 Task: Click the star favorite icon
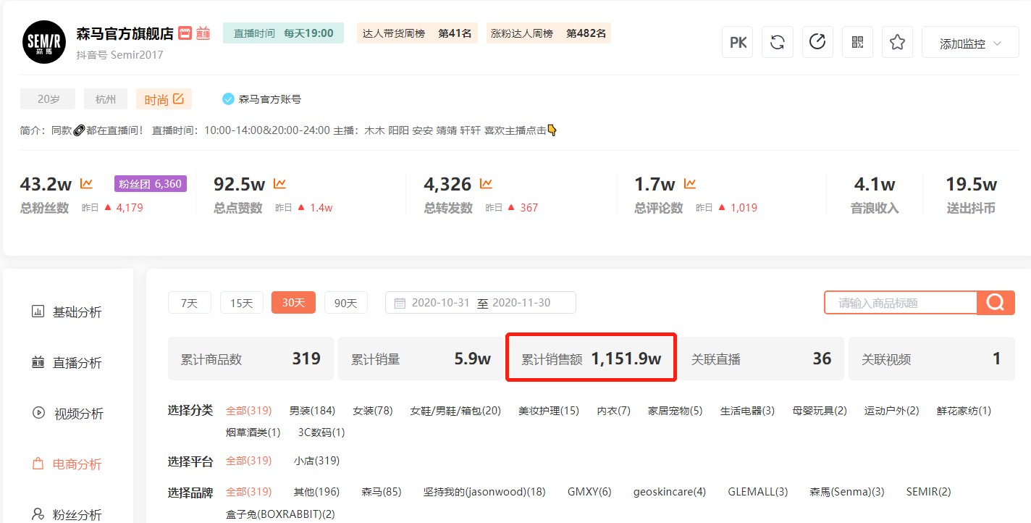[x=897, y=42]
